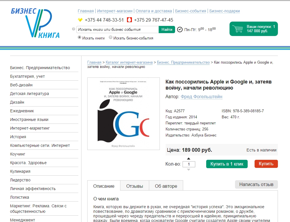Image resolution: width=290 pixels, height=222 pixels.
Task: Open the Коучинг category
Action: tap(18, 154)
